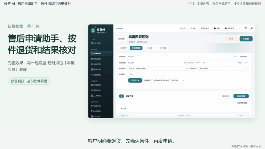The image size is (265, 149).
Task: Open 自动功能 in the sidebar
Action: [x=96, y=64]
